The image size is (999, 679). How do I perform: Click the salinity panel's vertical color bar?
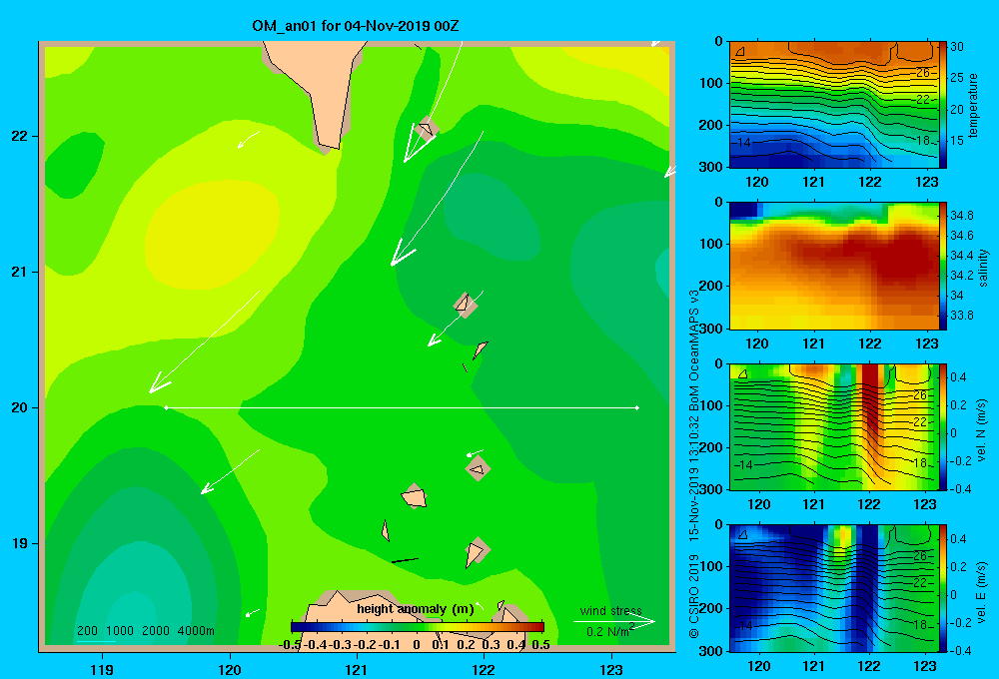(x=943, y=266)
